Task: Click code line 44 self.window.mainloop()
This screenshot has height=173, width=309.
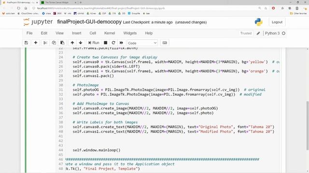Action: (x=97, y=150)
